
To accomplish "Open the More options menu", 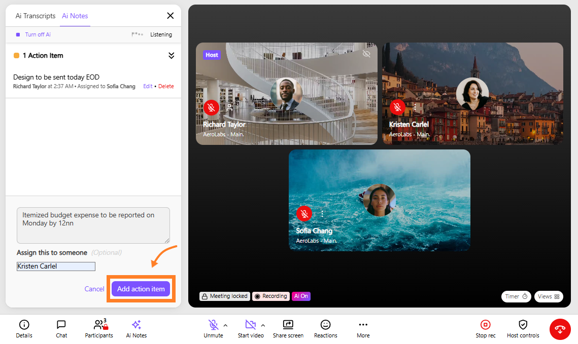I will pyautogui.click(x=363, y=328).
